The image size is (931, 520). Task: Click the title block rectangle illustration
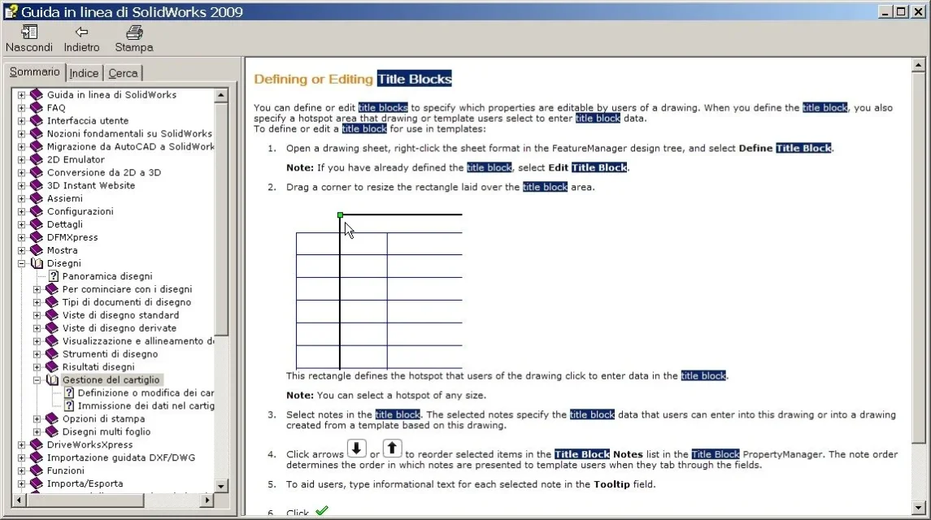point(379,291)
